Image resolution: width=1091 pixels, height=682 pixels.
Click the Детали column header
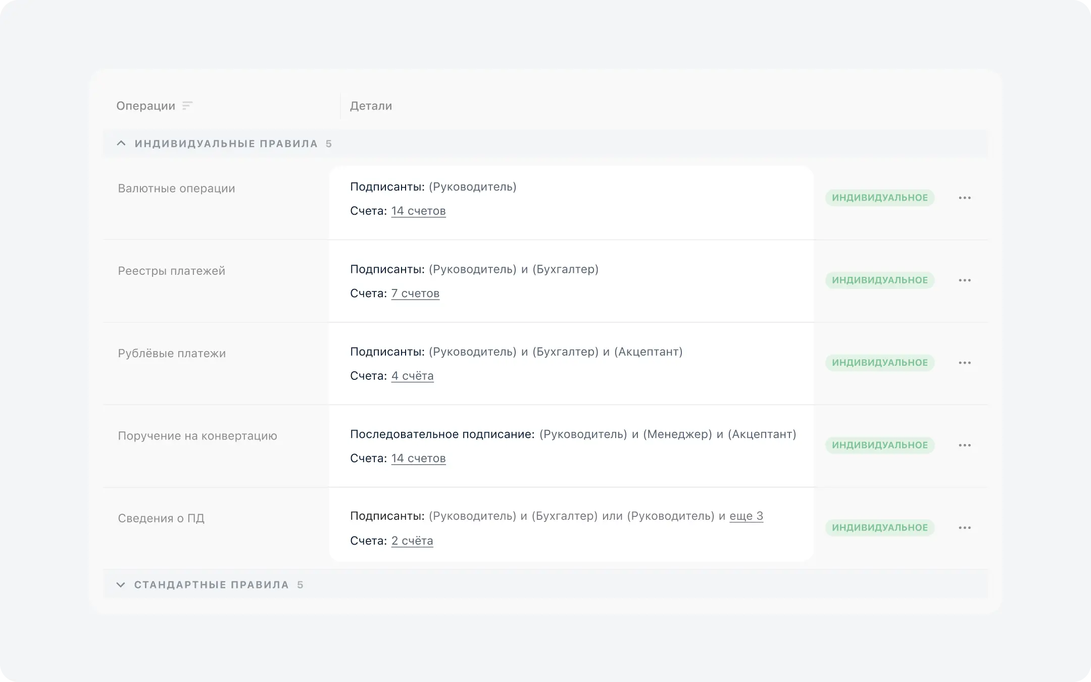click(371, 106)
